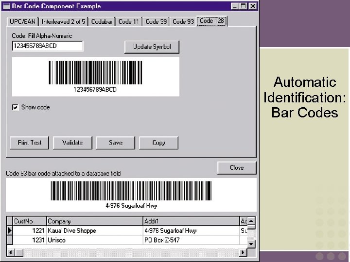Select the PO Box Z-547 address cell

pyautogui.click(x=191, y=240)
